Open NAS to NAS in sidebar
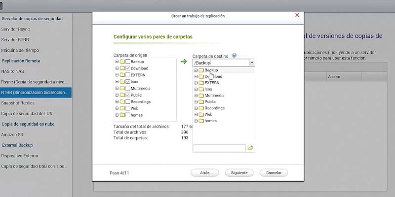The image size is (395, 197). pos(13,71)
